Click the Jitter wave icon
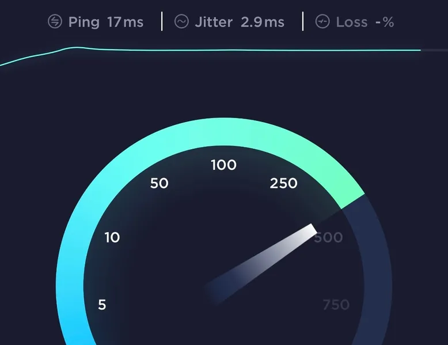 point(181,21)
